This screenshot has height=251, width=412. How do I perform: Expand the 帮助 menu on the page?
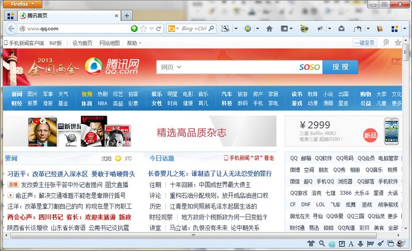134,43
